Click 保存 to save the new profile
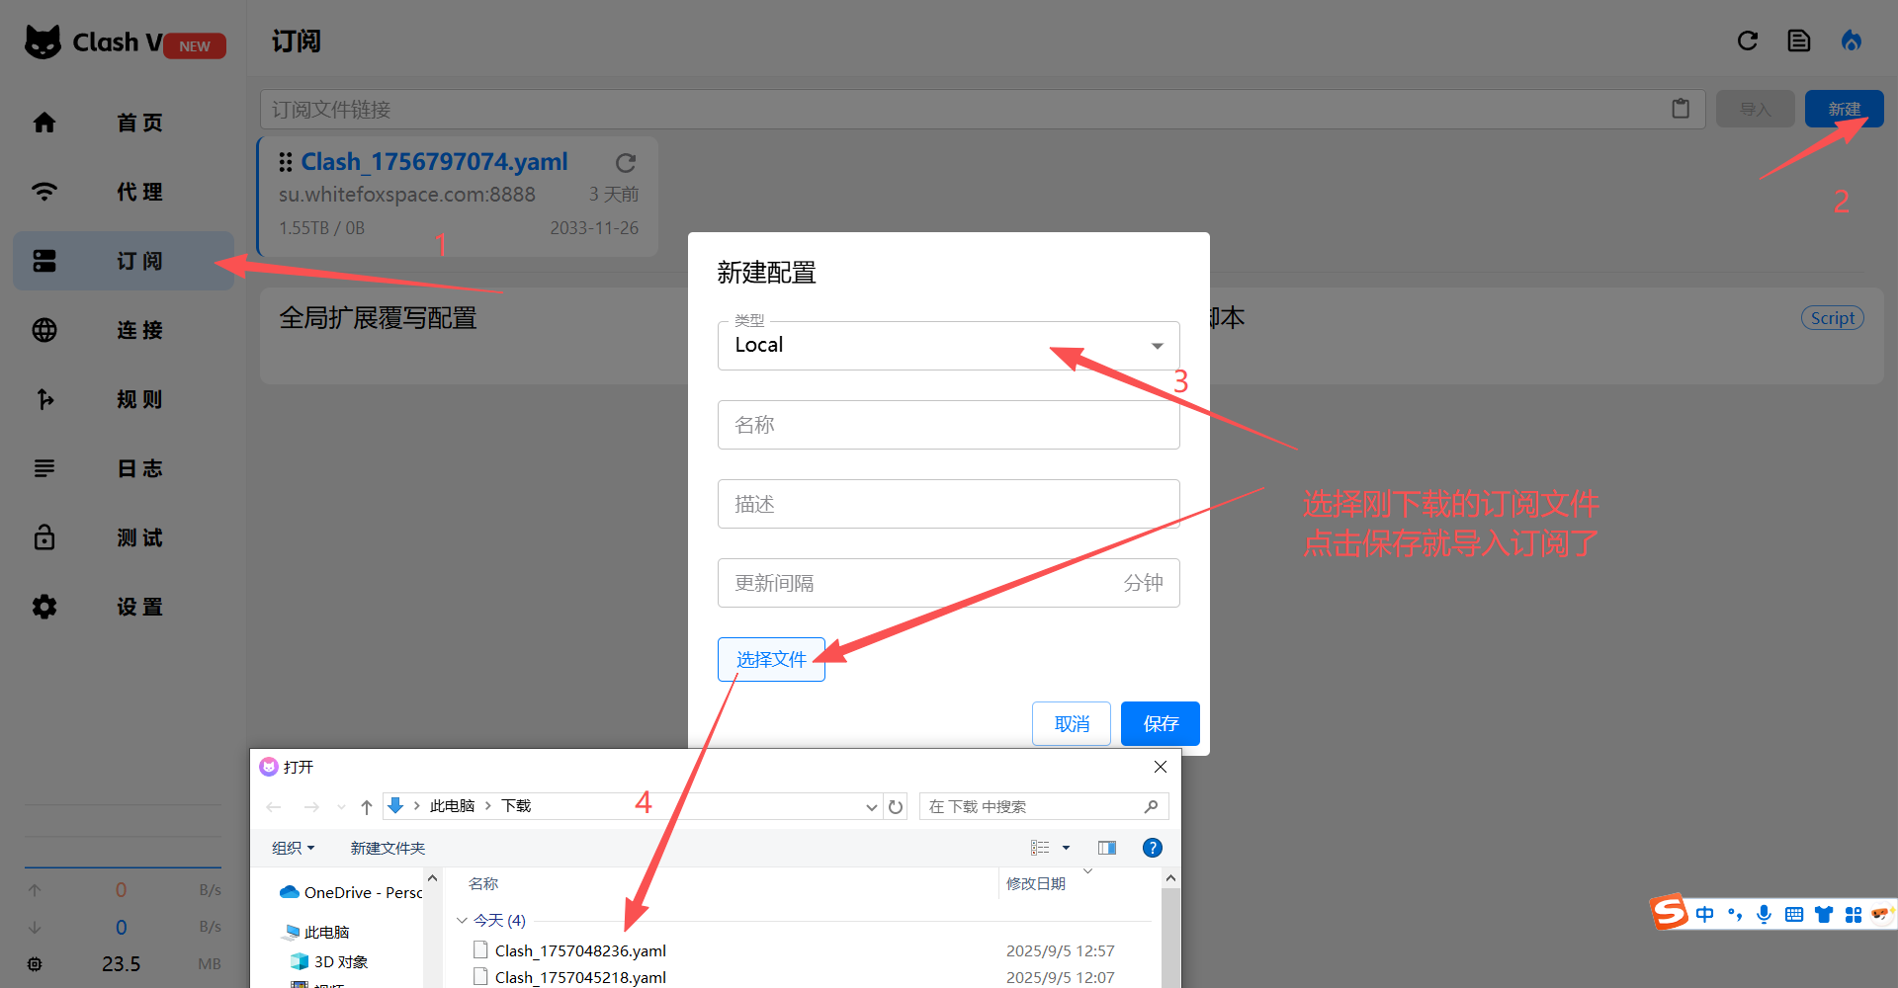Image resolution: width=1898 pixels, height=988 pixels. [x=1161, y=724]
